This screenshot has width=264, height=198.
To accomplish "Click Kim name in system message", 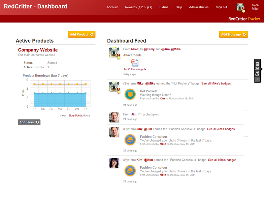I will [x=139, y=160].
